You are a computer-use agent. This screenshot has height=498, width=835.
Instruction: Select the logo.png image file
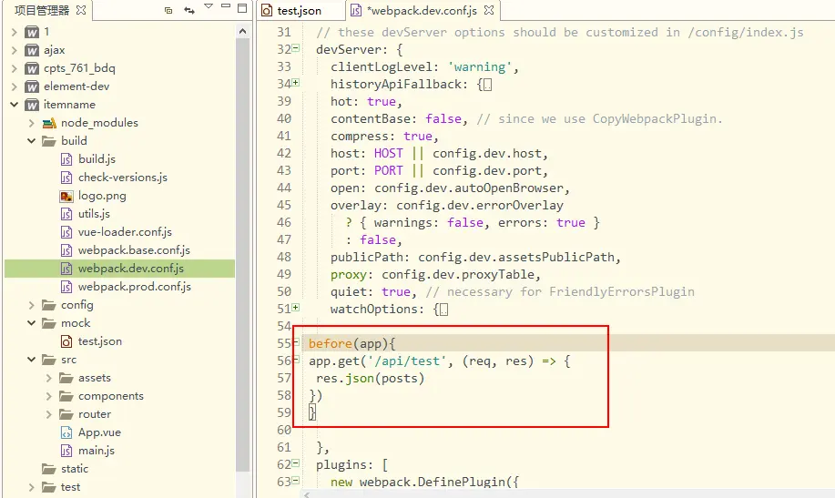[102, 196]
